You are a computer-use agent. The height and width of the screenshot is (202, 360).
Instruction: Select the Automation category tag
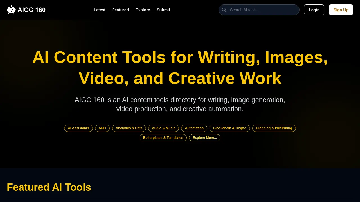[x=194, y=128]
